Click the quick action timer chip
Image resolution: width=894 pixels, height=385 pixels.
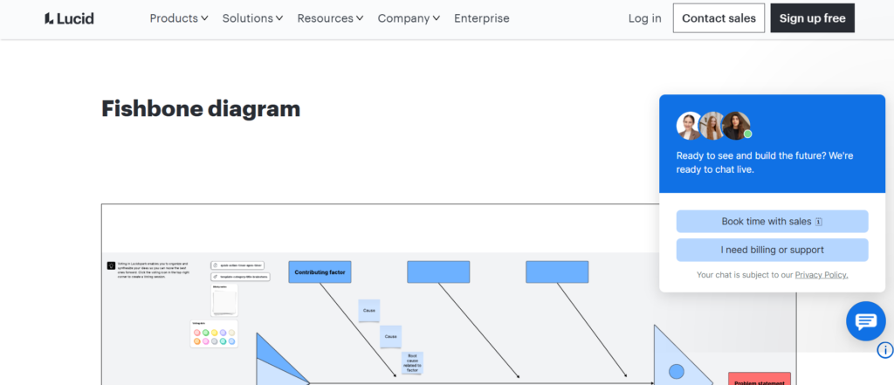pyautogui.click(x=237, y=265)
